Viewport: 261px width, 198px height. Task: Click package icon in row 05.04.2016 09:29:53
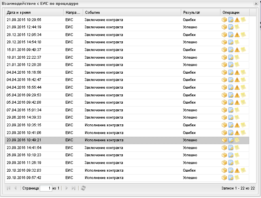[224, 95]
